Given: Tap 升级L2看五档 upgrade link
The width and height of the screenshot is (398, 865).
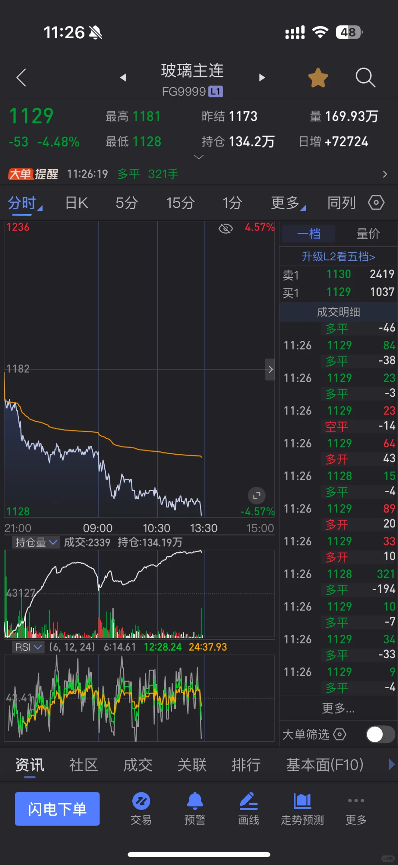Looking at the screenshot, I should 338,256.
